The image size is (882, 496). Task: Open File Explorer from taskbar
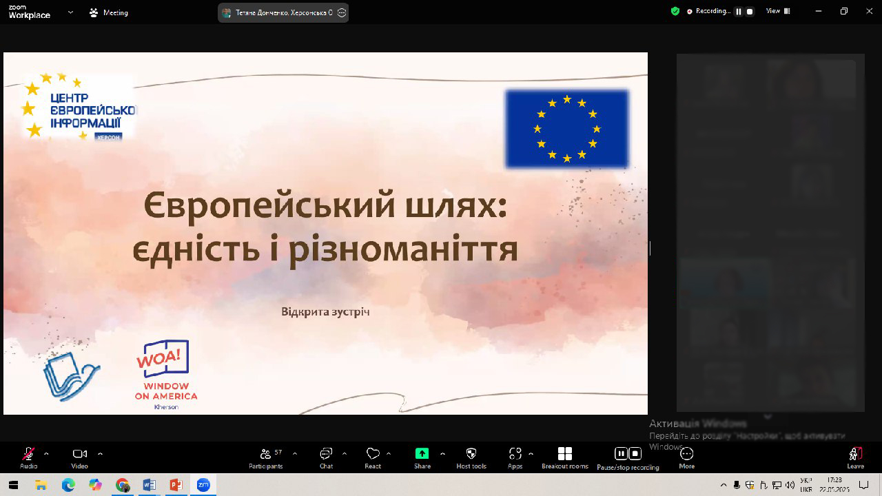(41, 485)
